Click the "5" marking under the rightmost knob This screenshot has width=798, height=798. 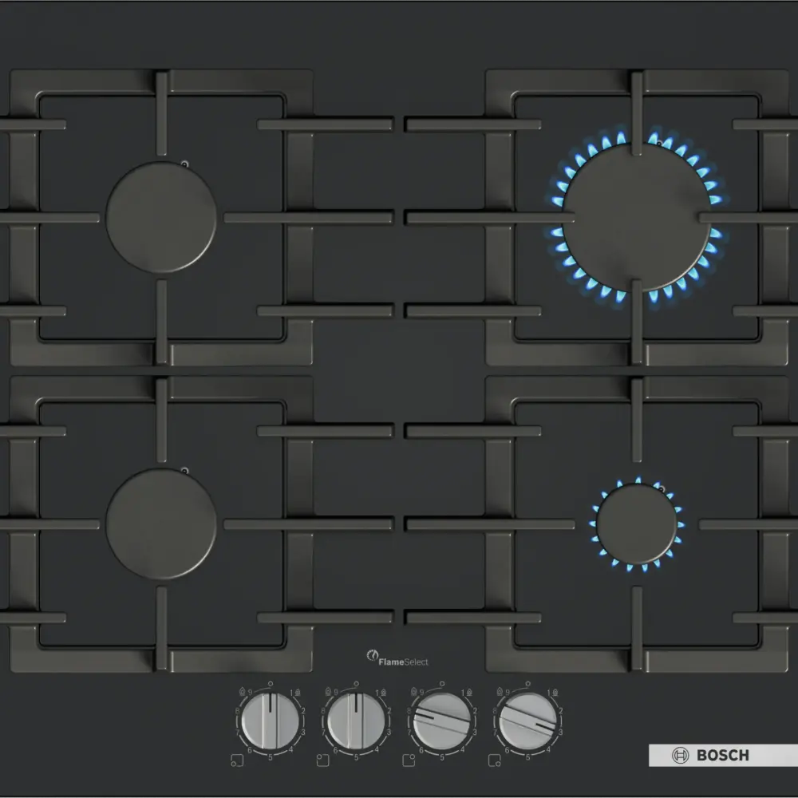527,757
